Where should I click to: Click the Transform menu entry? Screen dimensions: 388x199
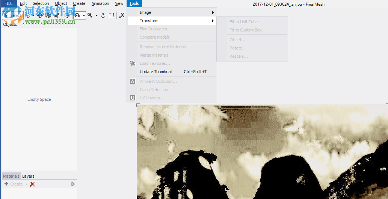172,21
